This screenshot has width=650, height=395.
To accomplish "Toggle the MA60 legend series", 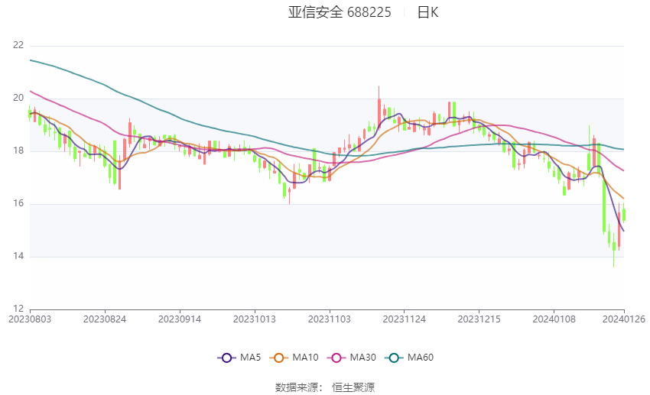I will (409, 358).
